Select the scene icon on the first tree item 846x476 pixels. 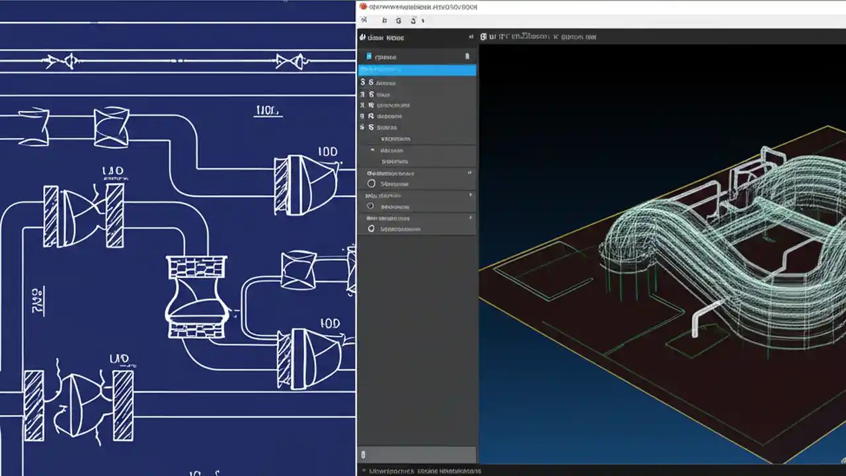click(x=370, y=57)
